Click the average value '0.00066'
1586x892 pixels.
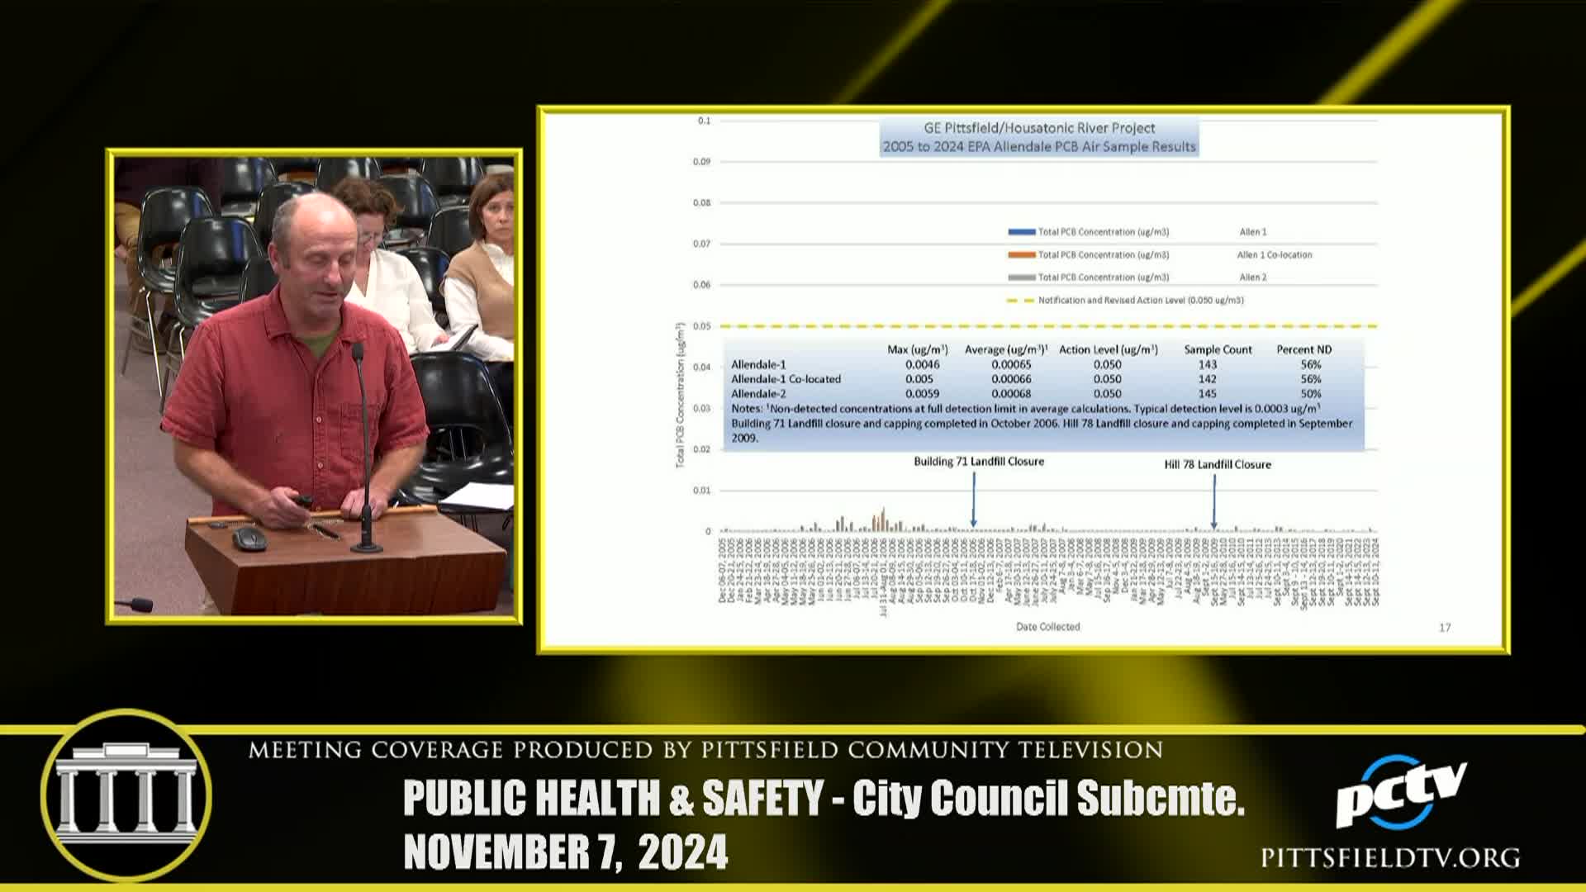[1011, 379]
